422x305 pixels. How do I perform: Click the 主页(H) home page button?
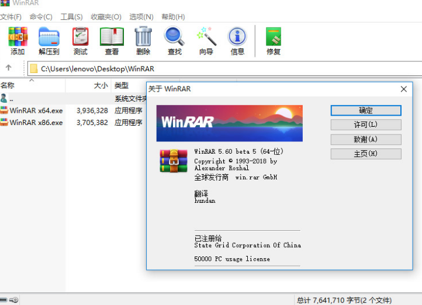pos(365,154)
